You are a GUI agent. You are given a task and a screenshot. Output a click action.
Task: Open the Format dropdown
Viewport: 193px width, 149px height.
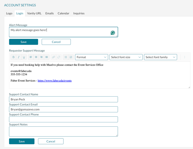tap(91, 57)
